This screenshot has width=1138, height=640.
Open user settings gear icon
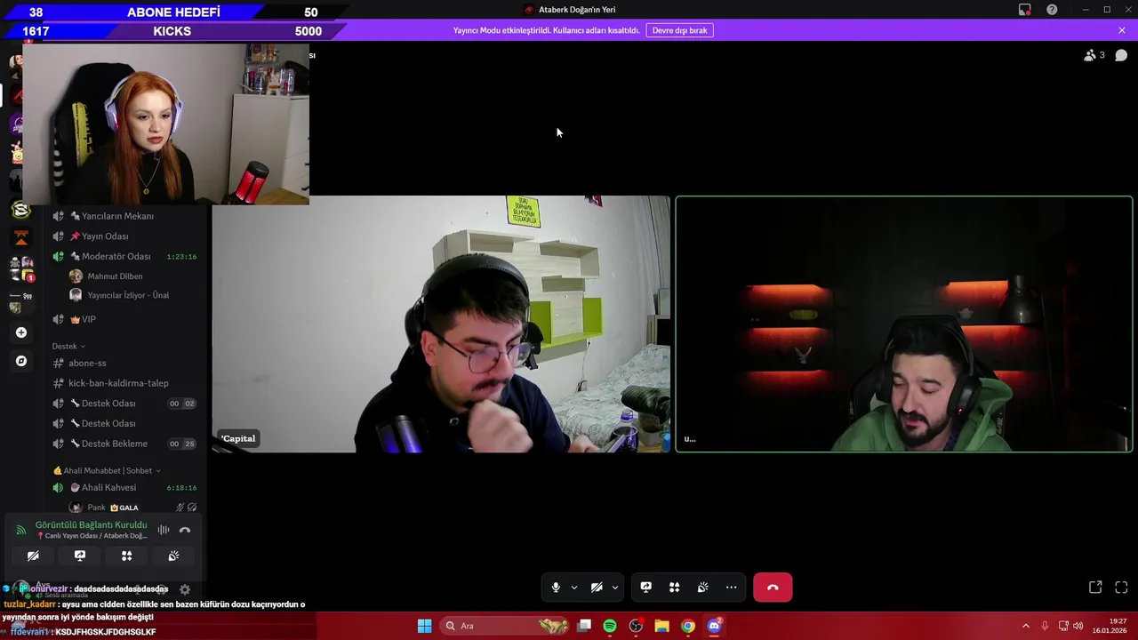point(185,589)
